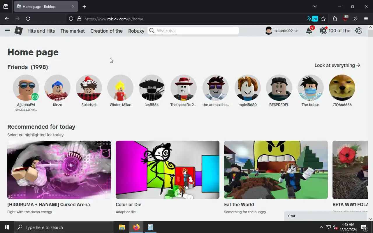Click the Roblox logo icon

(x=19, y=31)
